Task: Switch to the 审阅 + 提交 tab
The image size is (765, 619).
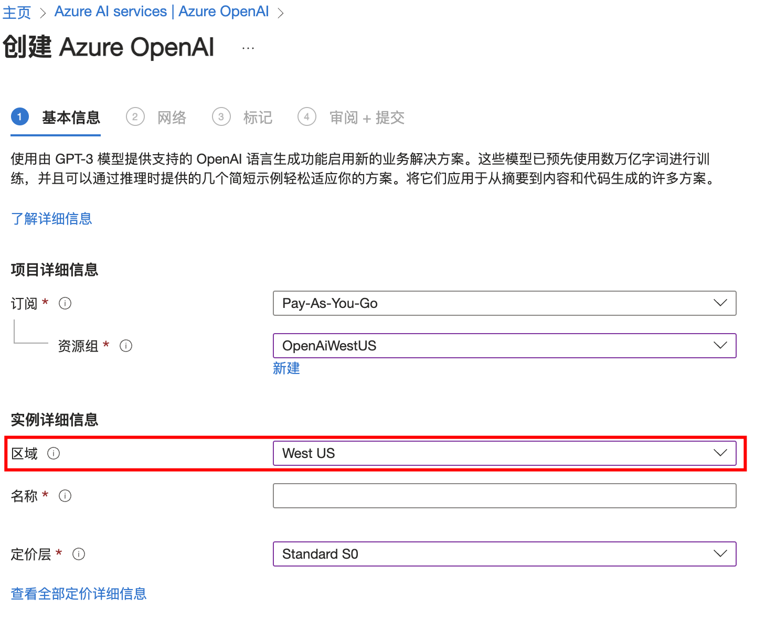Action: pyautogui.click(x=351, y=118)
